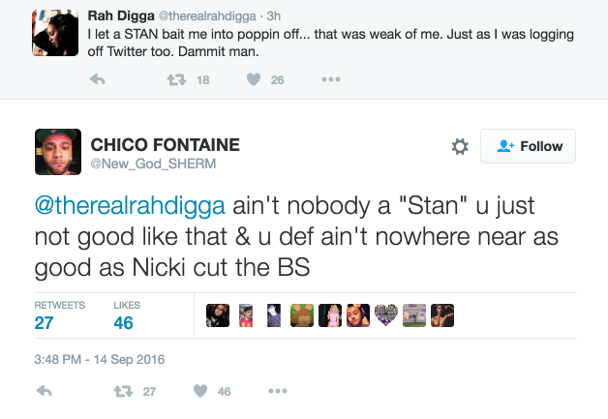Open the 3:48 PM timestamp permalink
The height and width of the screenshot is (419, 608).
pos(101,359)
